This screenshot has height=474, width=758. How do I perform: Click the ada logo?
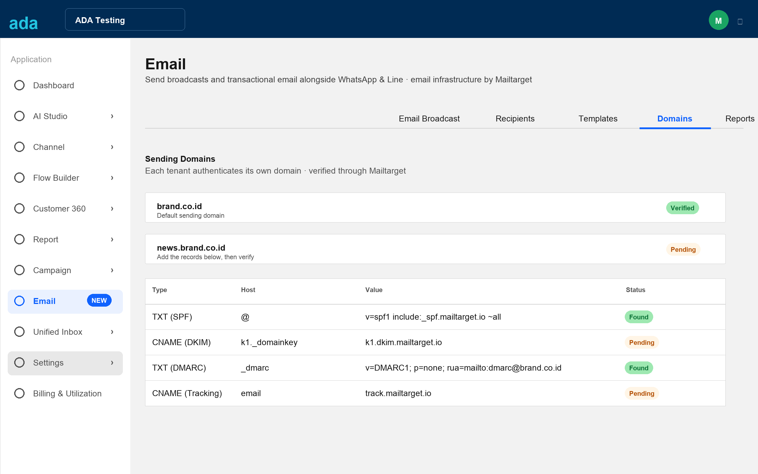[23, 23]
